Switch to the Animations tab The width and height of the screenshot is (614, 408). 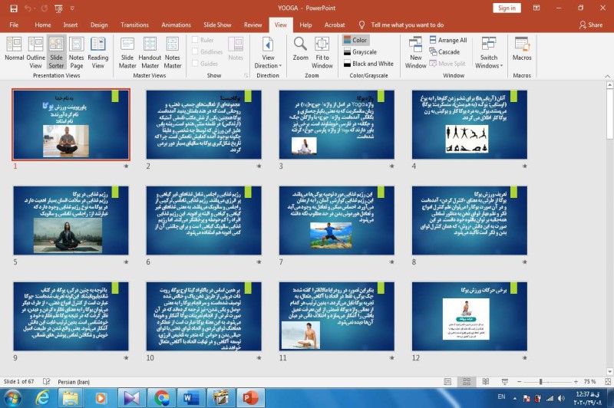[x=176, y=25]
